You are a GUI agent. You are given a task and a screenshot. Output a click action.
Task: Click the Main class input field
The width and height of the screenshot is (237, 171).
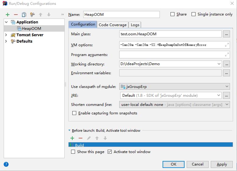tap(171, 34)
